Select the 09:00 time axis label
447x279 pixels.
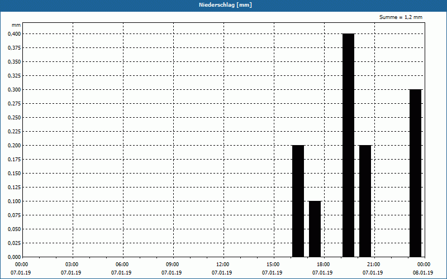point(172,264)
